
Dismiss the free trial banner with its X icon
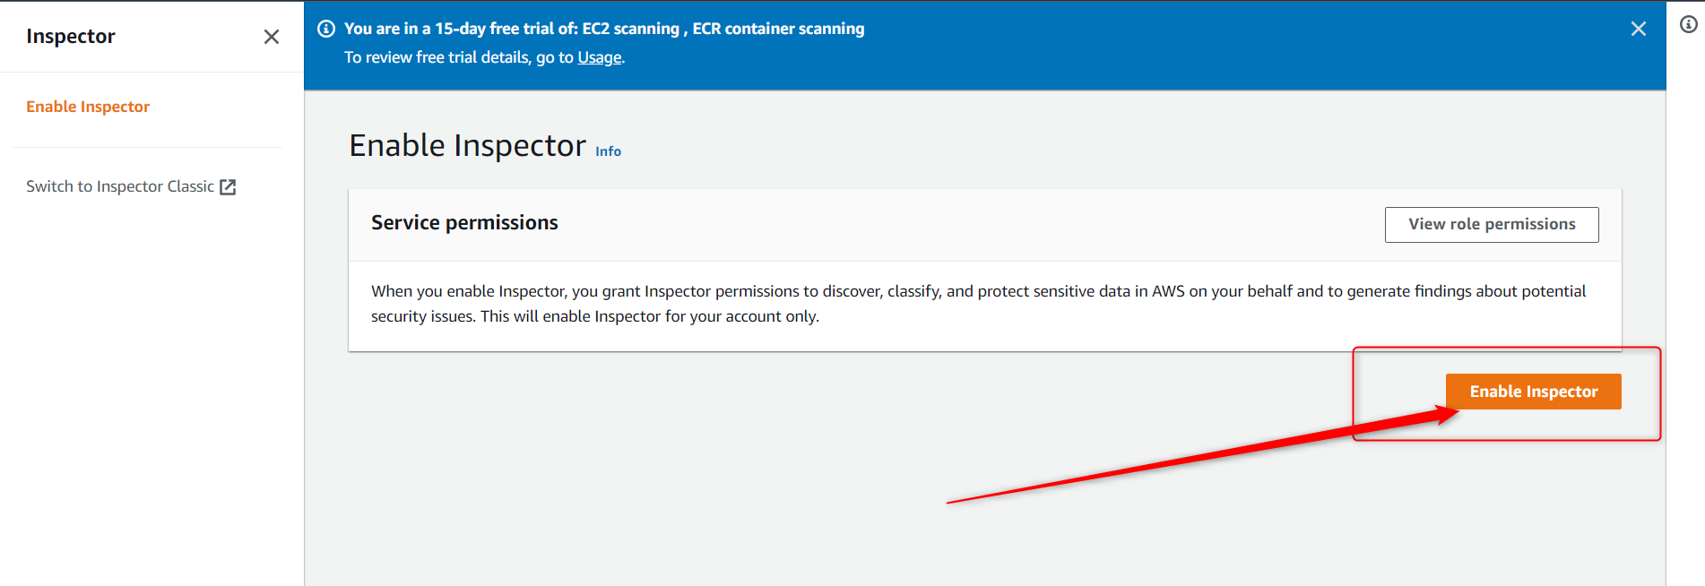pyautogui.click(x=1639, y=29)
